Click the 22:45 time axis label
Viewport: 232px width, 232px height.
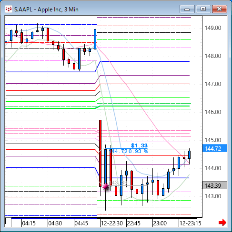(x=134, y=223)
